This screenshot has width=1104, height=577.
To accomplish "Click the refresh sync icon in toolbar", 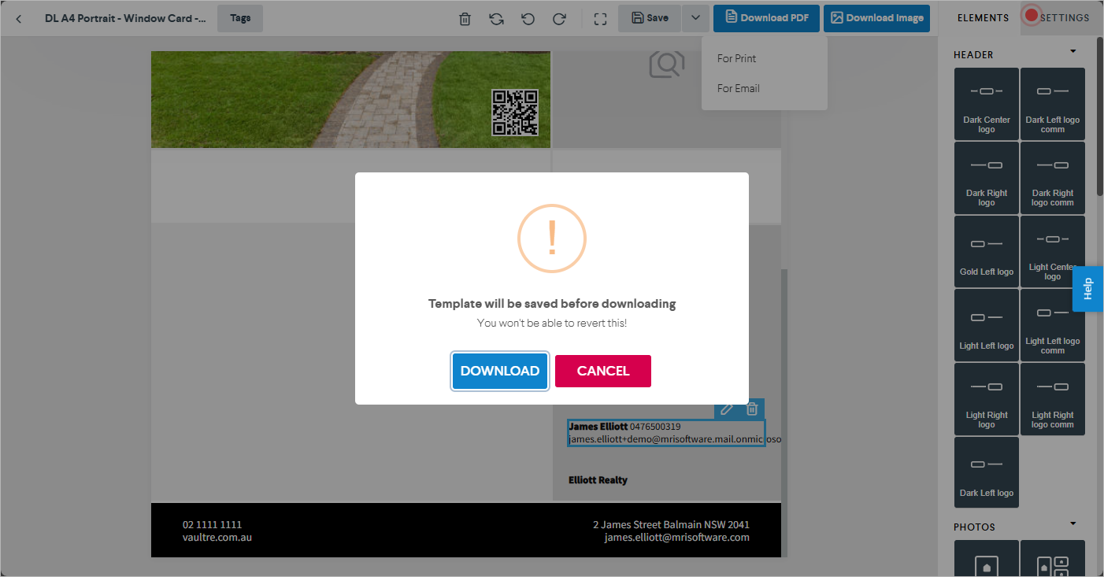I will coord(496,19).
